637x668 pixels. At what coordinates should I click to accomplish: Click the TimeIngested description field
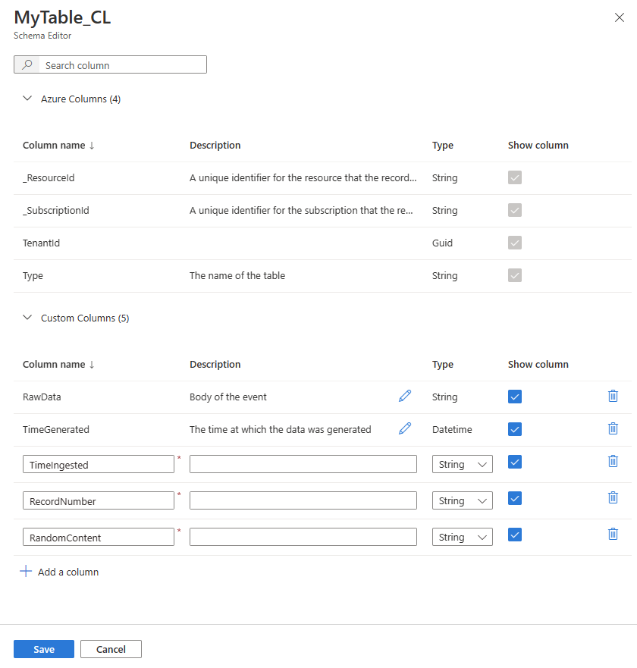coord(303,464)
